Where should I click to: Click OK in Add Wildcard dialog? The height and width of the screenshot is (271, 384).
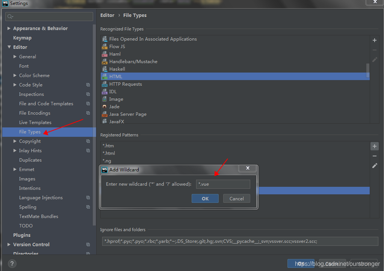[x=205, y=198]
